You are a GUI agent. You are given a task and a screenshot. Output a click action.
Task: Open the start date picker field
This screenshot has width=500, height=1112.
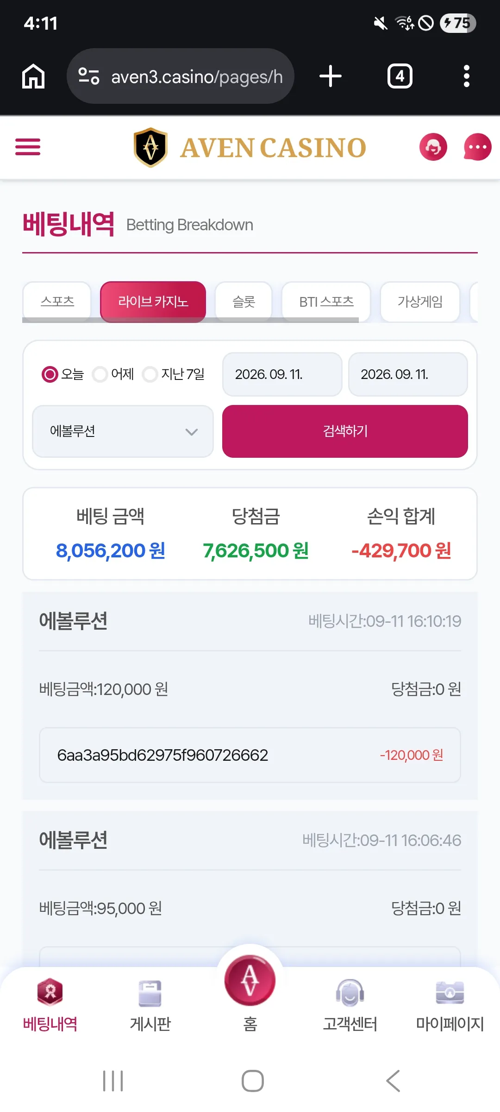pos(282,374)
